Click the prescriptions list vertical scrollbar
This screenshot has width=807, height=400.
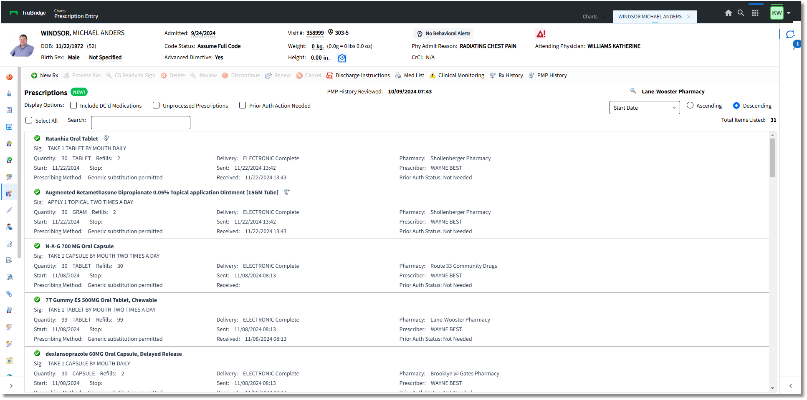click(772, 158)
